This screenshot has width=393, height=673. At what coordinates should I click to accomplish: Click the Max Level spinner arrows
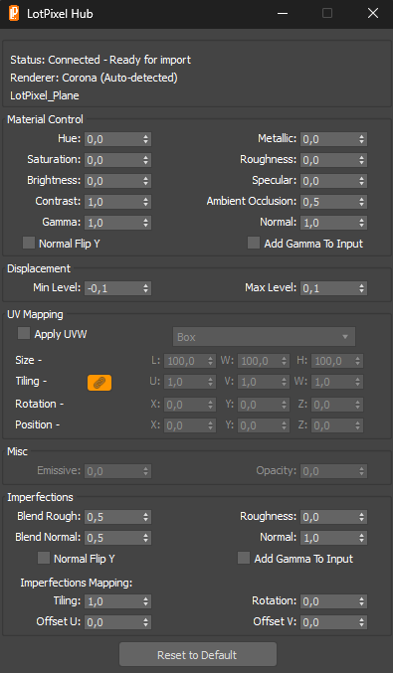tap(362, 288)
